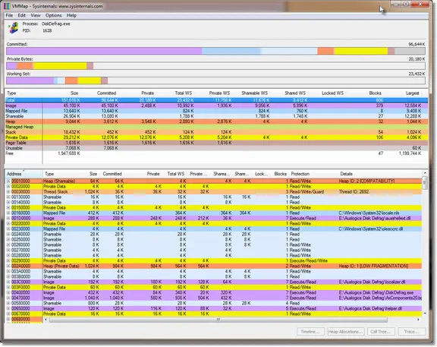This screenshot has width=437, height=347.
Task: Open the Help menu
Action: [x=71, y=15]
